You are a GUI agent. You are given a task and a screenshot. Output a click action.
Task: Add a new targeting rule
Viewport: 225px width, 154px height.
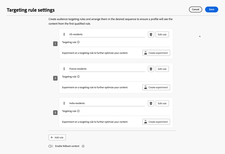[x=57, y=138]
